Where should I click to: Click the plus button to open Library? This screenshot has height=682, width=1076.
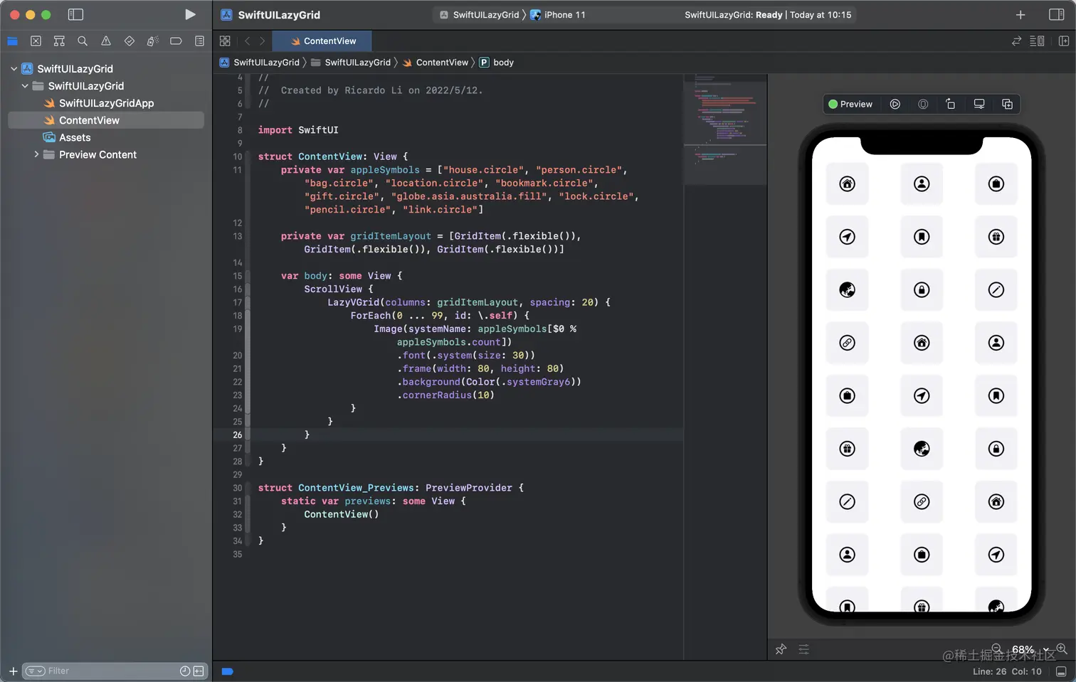point(1020,14)
